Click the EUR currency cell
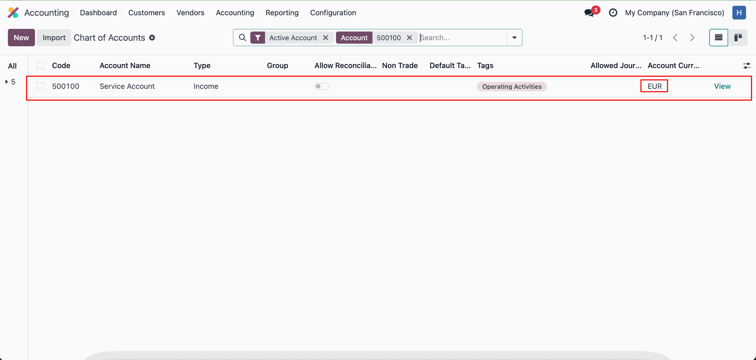 (x=654, y=86)
